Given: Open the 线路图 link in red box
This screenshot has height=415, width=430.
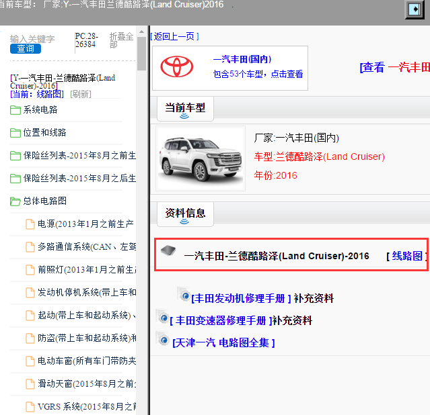Looking at the screenshot, I should click(407, 257).
